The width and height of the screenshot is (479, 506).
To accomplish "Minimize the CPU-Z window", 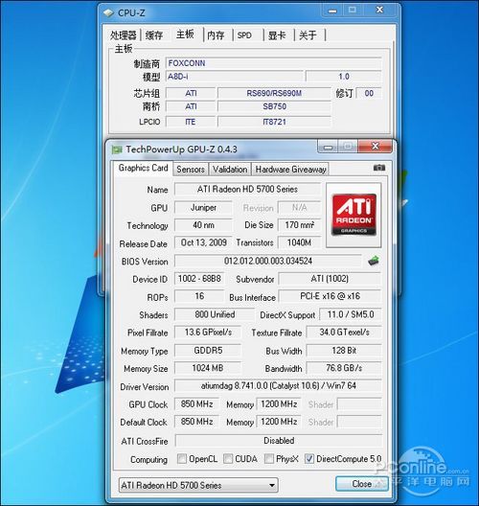I will pyautogui.click(x=332, y=11).
